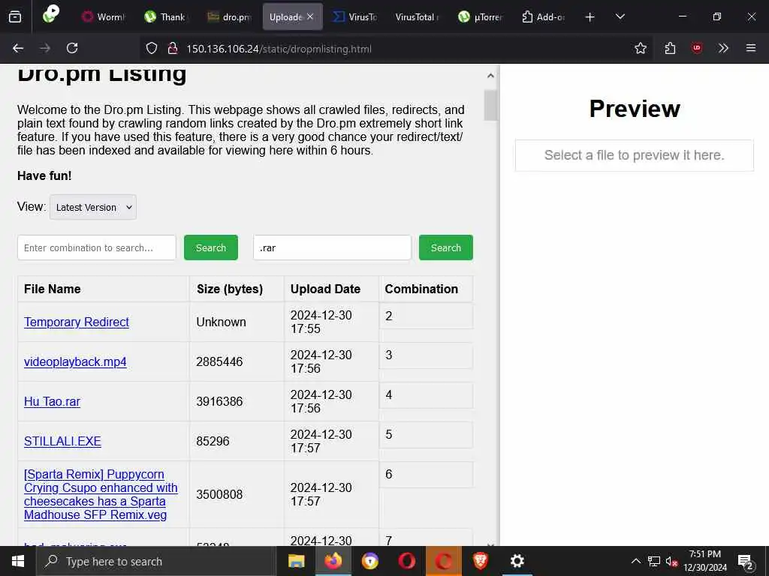Viewport: 769px width, 576px height.
Task: Open Brave browser from the taskbar
Action: 480,561
